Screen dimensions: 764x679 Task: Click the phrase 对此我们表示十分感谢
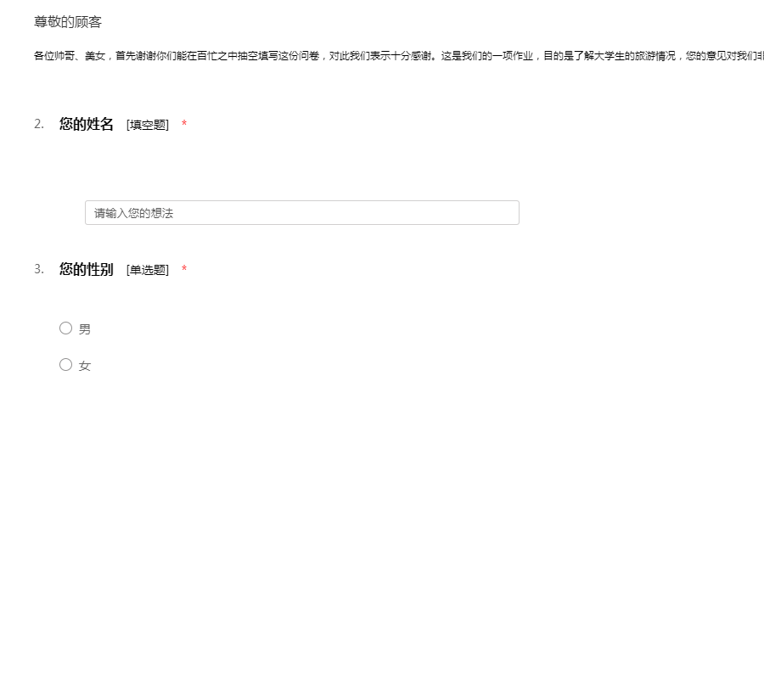point(381,56)
